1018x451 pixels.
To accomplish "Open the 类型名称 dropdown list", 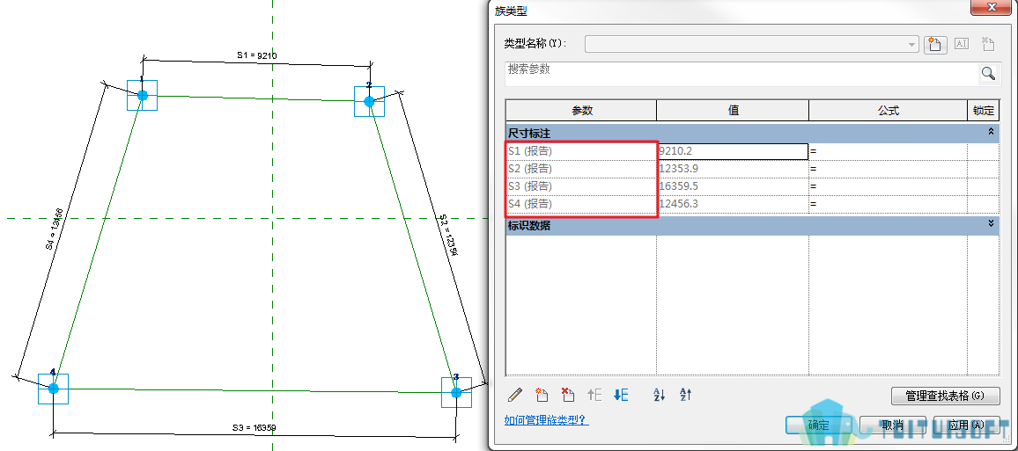I will pyautogui.click(x=912, y=44).
